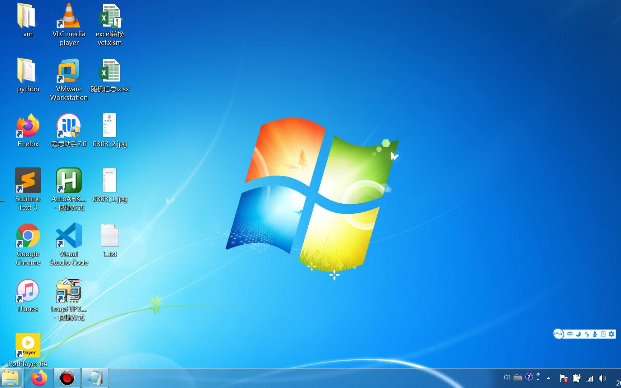Select the excel转换vcf.xlsm file icon

[x=110, y=24]
